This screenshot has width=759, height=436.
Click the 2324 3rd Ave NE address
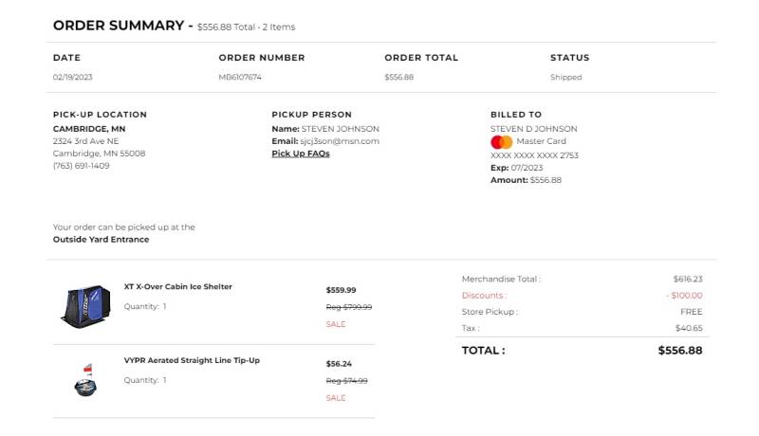pos(85,141)
